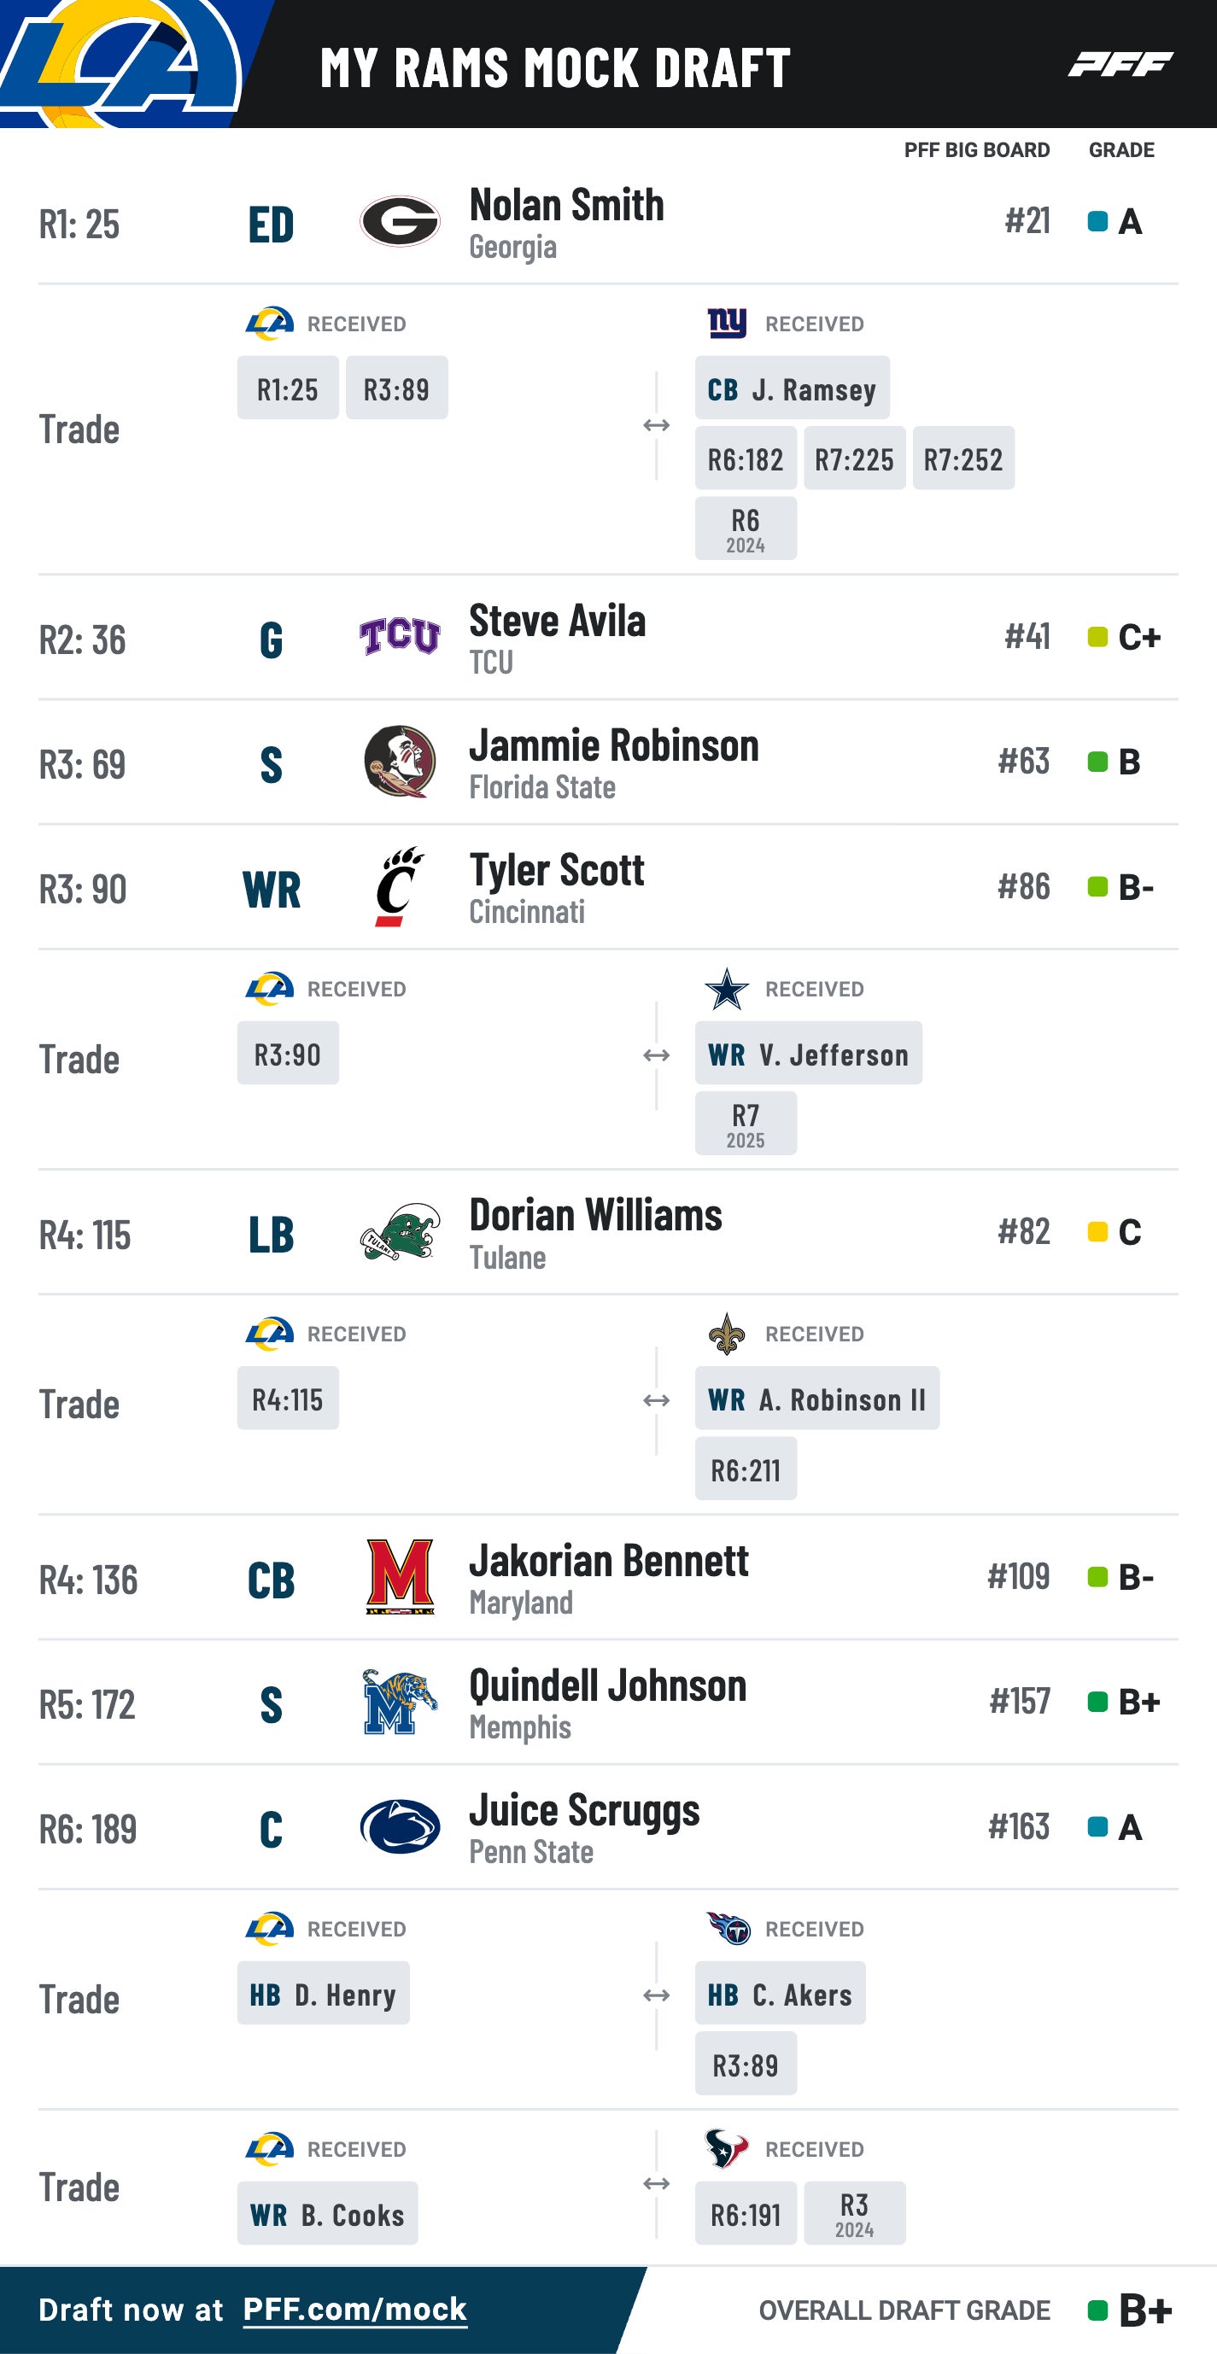Viewport: 1217px width, 2354px height.
Task: Click the Florida State Seminoles logo
Action: [x=400, y=762]
